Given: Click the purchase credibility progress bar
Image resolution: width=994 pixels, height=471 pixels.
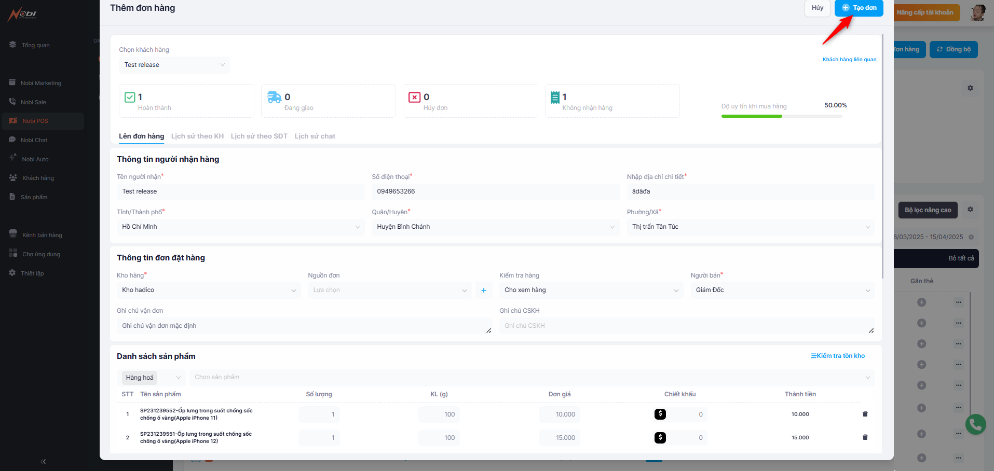Looking at the screenshot, I should click(x=781, y=116).
